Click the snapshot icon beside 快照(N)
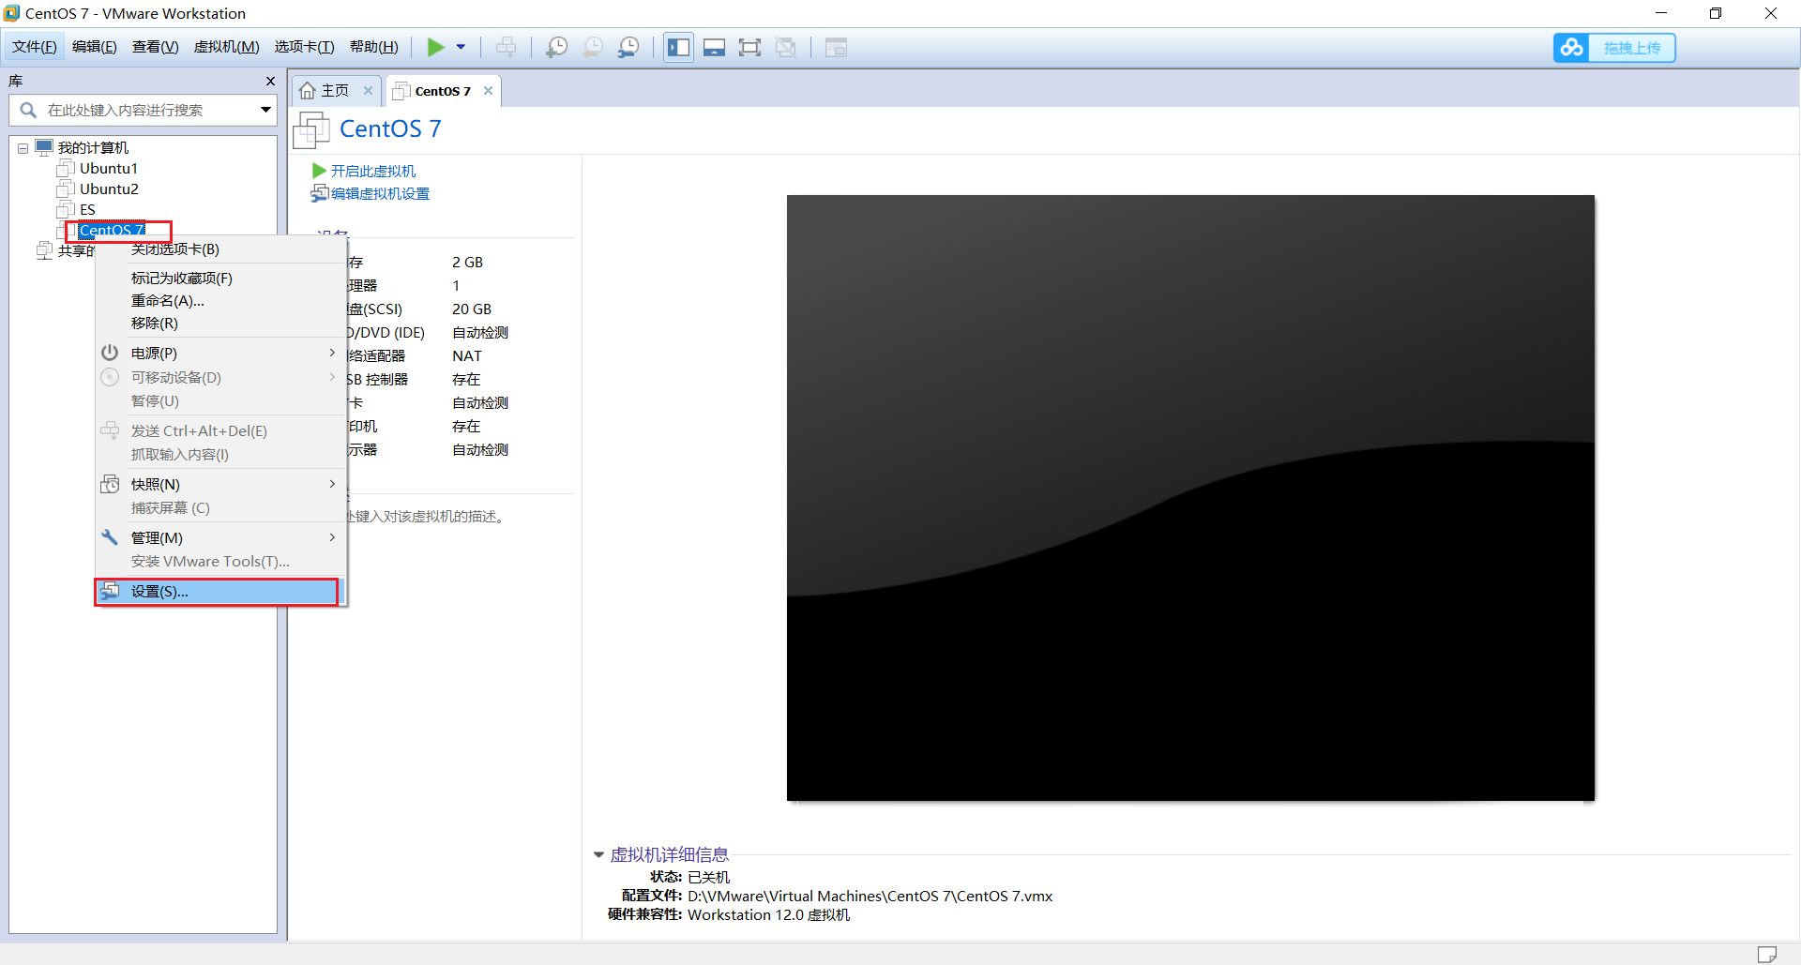This screenshot has height=965, width=1801. [110, 484]
